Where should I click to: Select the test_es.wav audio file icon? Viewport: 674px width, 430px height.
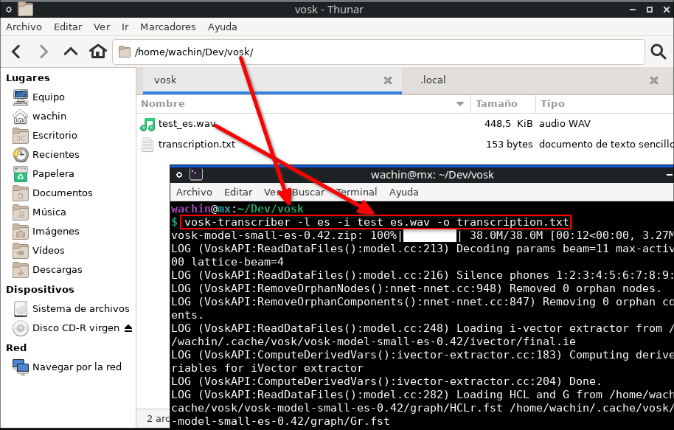coord(147,124)
